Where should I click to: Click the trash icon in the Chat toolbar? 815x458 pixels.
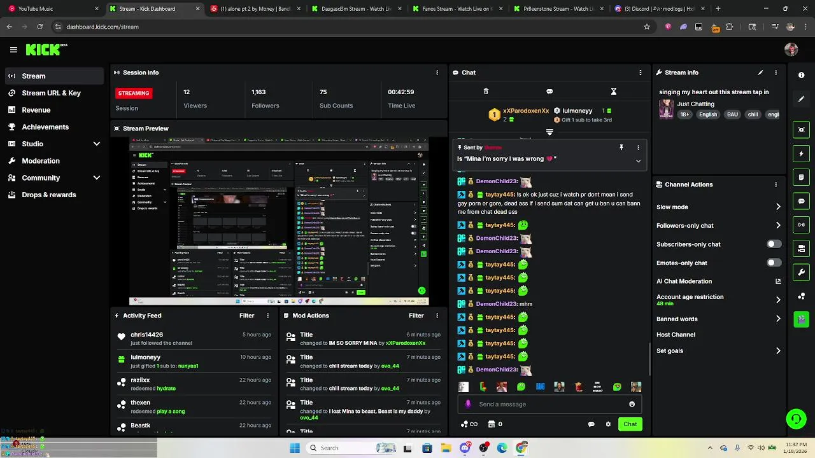point(486,92)
